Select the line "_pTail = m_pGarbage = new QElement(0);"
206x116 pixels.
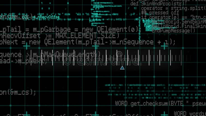pyautogui.click(x=70, y=29)
